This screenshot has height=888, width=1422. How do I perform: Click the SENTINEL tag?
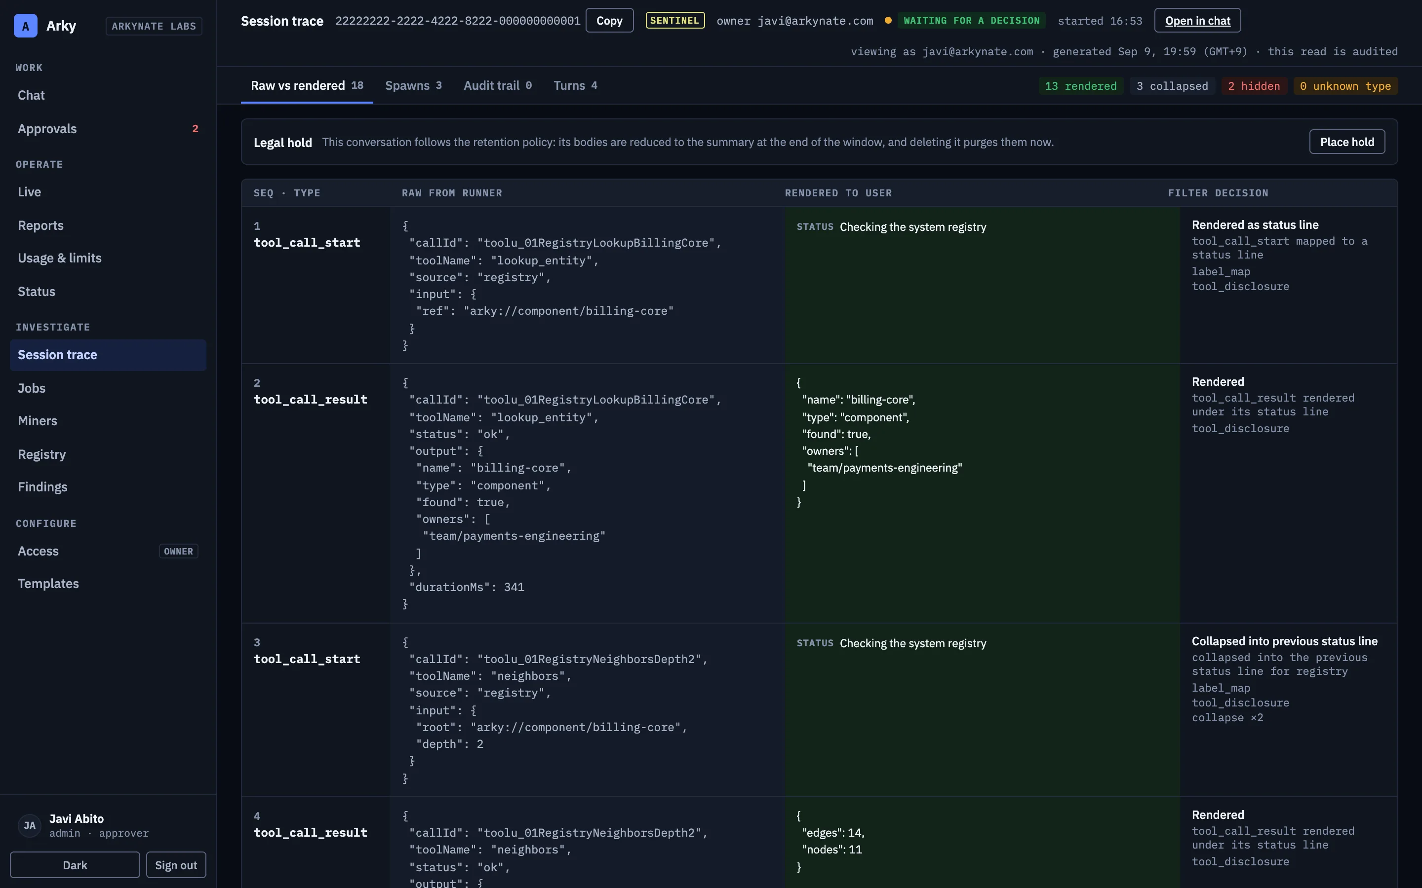[674, 21]
